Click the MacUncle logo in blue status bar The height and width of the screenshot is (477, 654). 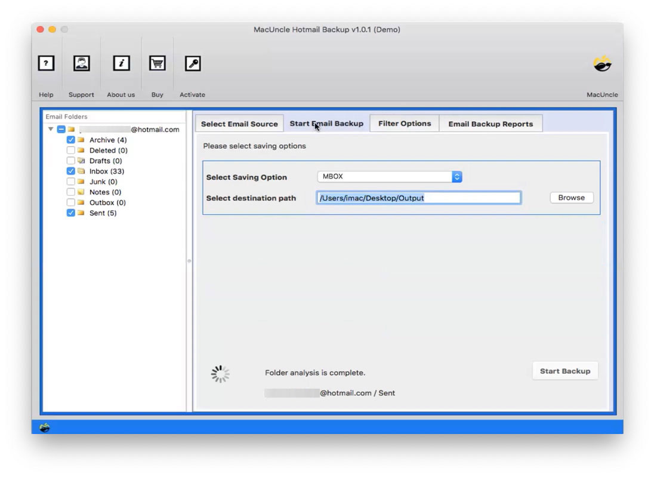(45, 427)
